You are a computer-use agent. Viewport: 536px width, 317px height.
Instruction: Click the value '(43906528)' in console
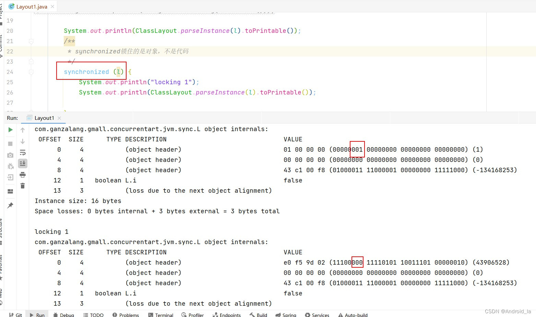pos(491,263)
